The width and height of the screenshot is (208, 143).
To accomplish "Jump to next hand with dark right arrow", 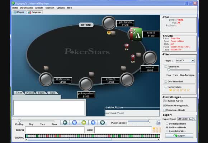I will click(x=103, y=123).
